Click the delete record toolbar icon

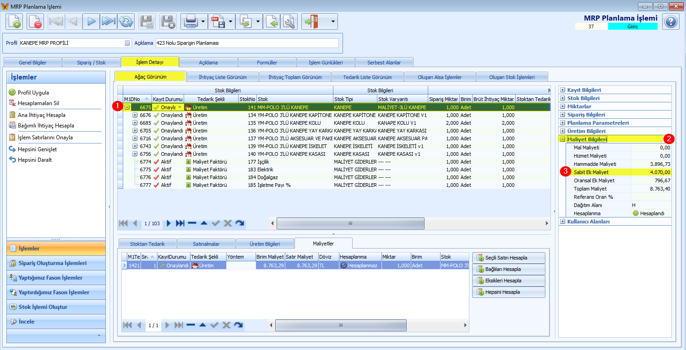35,21
